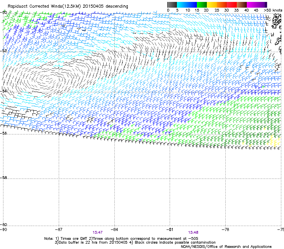Click the cyan 5-10 knots legend swatch
The width and height of the screenshot is (284, 249).
pyautogui.click(x=182, y=5)
